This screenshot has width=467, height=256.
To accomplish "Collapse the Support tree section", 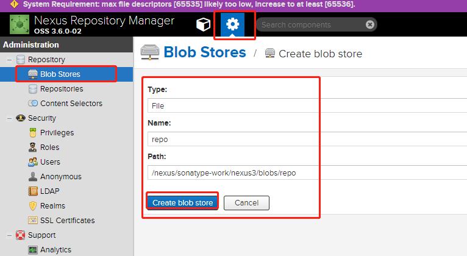I will click(x=10, y=235).
